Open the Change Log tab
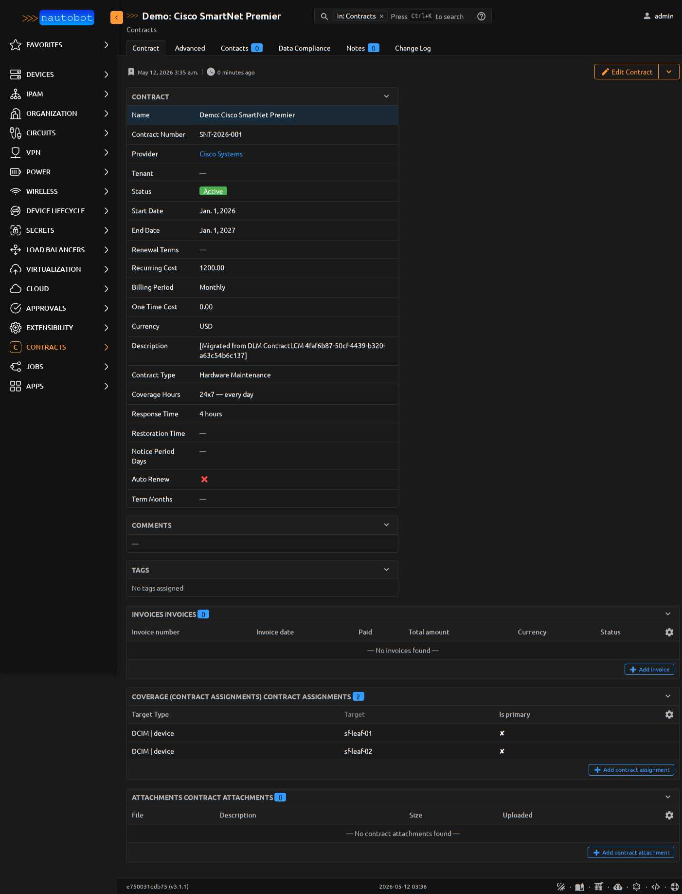682x894 pixels. coord(413,48)
